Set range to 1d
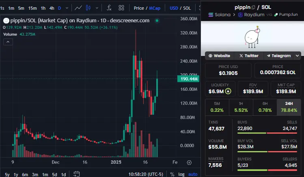This screenshot has width=304, height=177. (63, 175)
